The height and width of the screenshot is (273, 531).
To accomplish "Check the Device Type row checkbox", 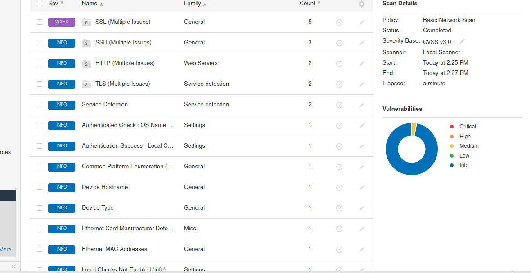I will click(x=40, y=208).
